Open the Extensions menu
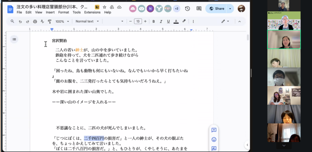The height and width of the screenshot is (152, 312). point(92,12)
